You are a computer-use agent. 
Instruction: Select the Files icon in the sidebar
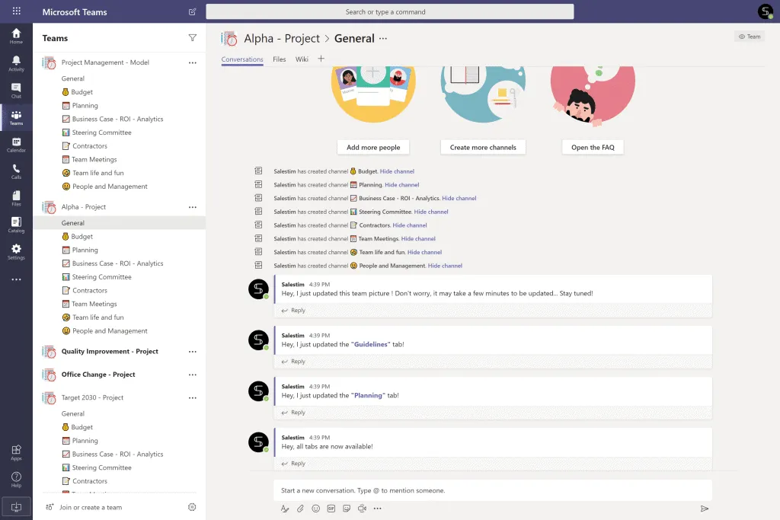pyautogui.click(x=16, y=198)
